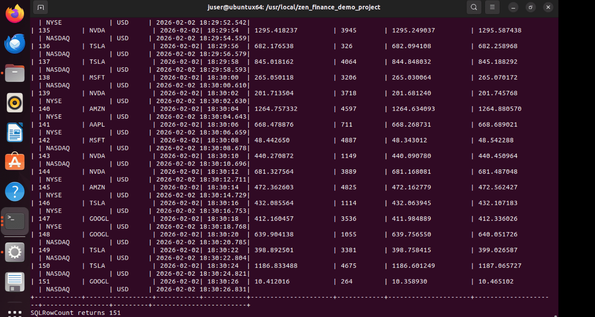Minimize the terminal window

coord(513,7)
